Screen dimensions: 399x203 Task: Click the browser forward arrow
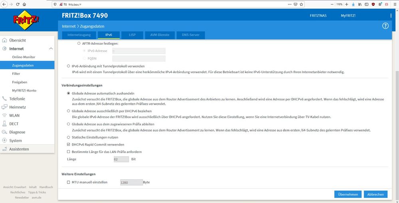[x=11, y=4]
